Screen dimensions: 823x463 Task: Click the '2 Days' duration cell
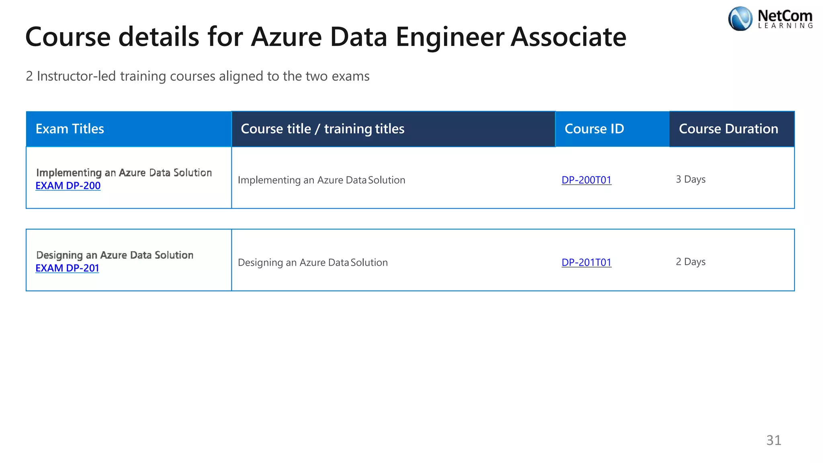(x=690, y=262)
